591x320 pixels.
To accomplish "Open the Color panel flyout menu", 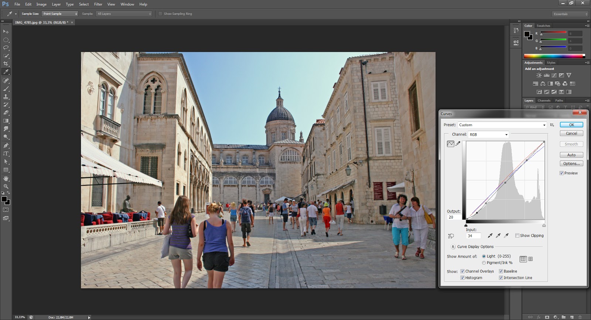I will (587, 26).
